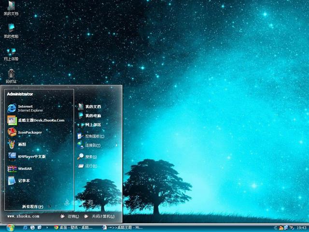Click the globe browser icon in quick launch
The width and height of the screenshot is (309, 232).
tap(32, 228)
